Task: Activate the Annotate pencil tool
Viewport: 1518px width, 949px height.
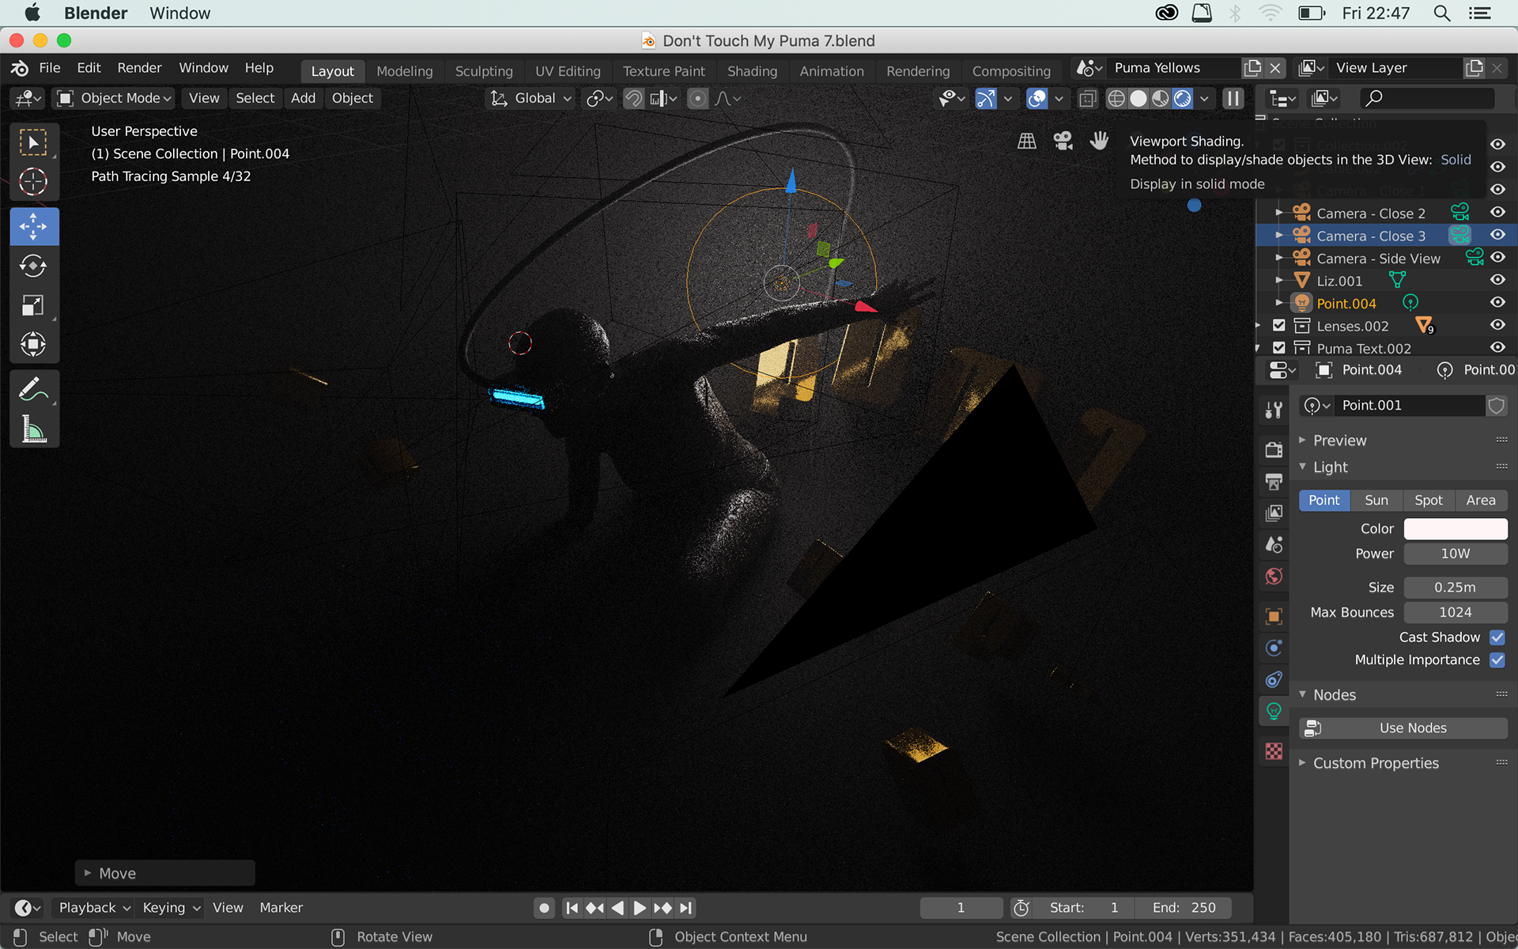Action: tap(33, 389)
